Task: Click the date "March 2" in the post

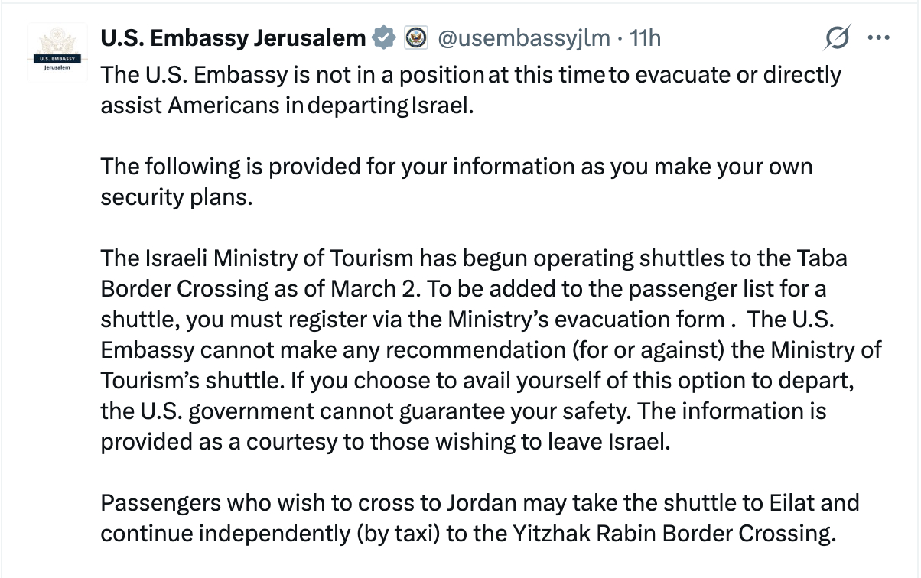Action: pos(368,289)
